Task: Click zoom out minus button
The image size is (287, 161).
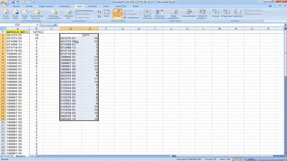Action: (x=258, y=159)
